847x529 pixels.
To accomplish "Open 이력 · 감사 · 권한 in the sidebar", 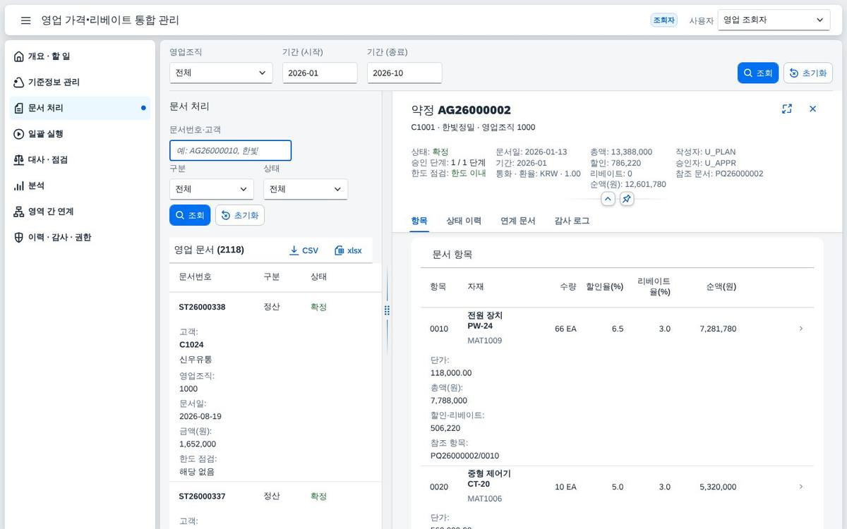I will 80,238.
